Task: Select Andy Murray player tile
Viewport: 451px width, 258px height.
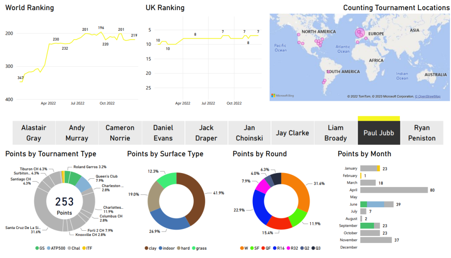Action: [x=77, y=133]
